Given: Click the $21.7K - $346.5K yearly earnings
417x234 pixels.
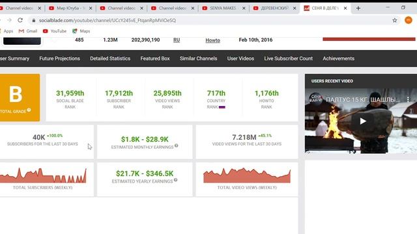Looking at the screenshot, I should coord(145,174).
